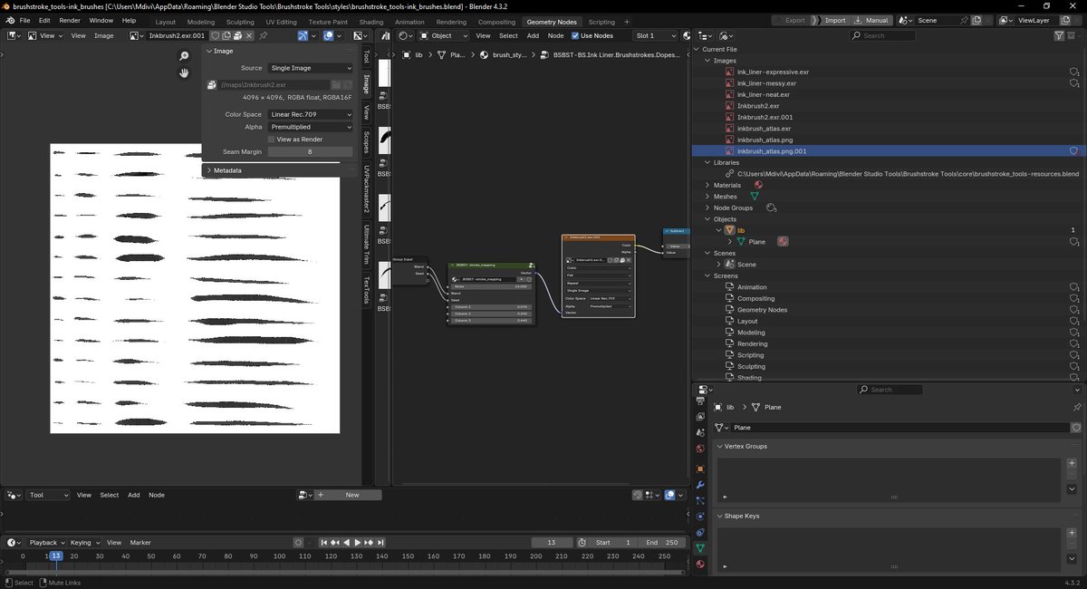Open the Slot 1 dropdown

point(656,35)
